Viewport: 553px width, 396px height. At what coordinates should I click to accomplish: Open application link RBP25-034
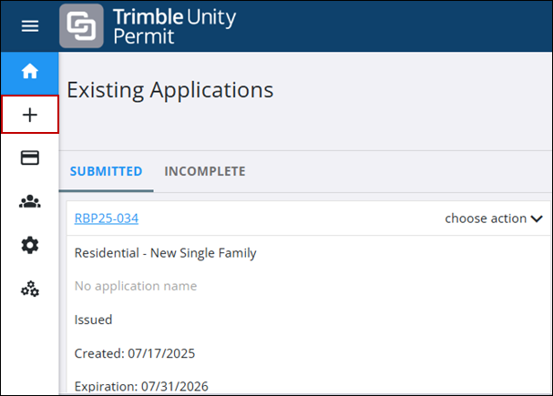106,218
